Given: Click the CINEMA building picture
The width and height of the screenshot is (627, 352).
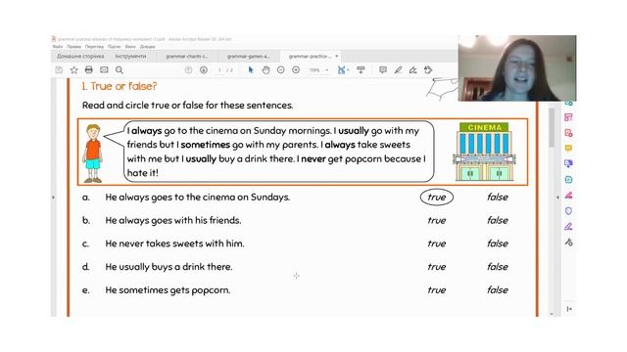Looking at the screenshot, I should click(484, 152).
